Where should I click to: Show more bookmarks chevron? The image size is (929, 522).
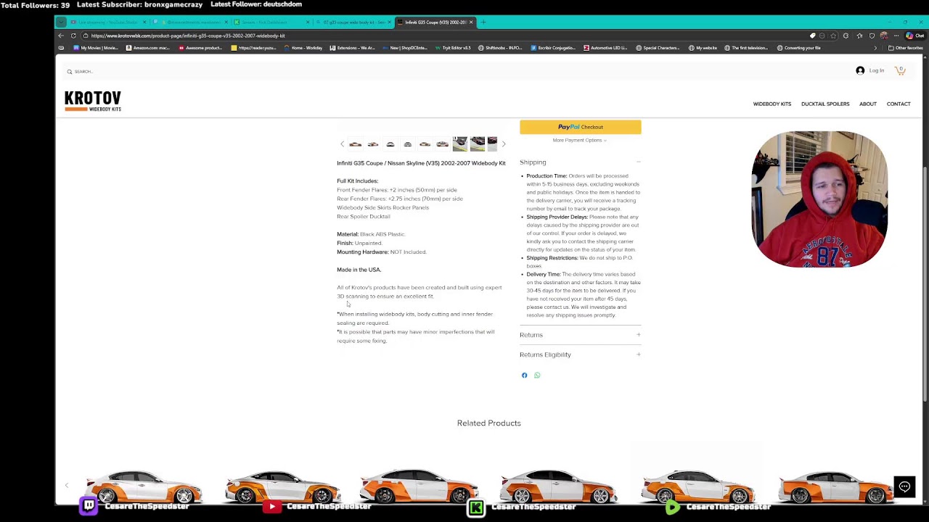[x=875, y=48]
